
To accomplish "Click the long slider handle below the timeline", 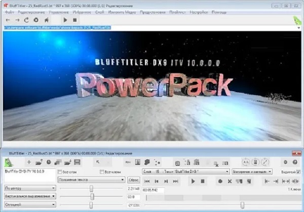I will (242, 205).
